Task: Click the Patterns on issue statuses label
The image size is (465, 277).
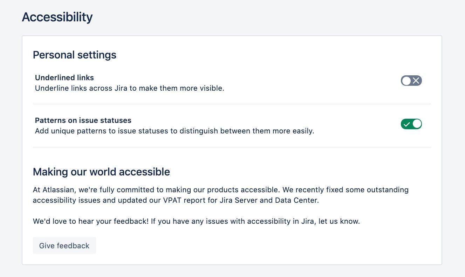Action: click(83, 120)
